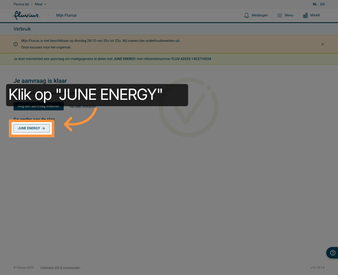Select the NL language option
This screenshot has width=338, height=275.
315,4
